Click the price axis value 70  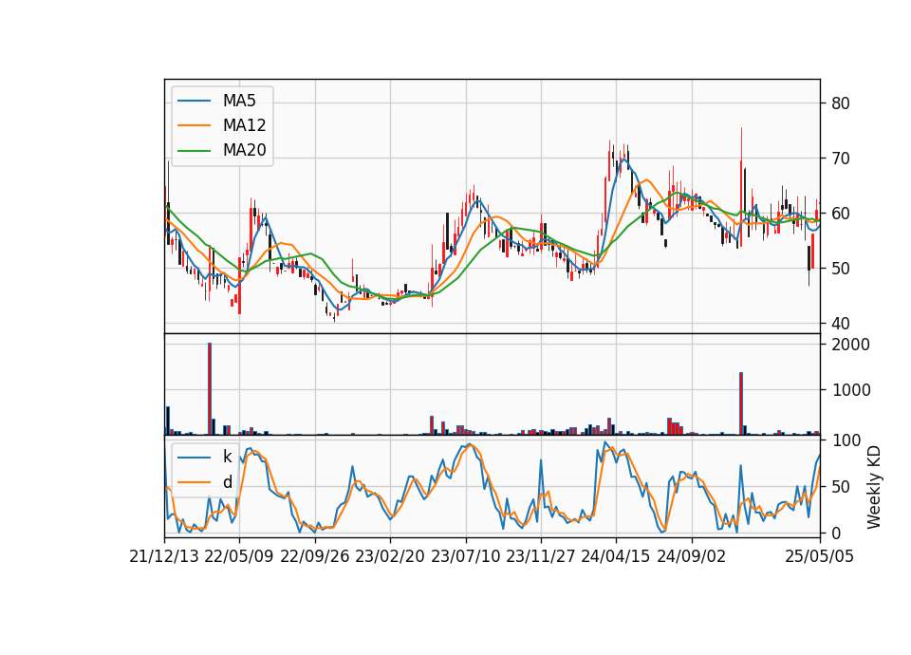coord(841,159)
